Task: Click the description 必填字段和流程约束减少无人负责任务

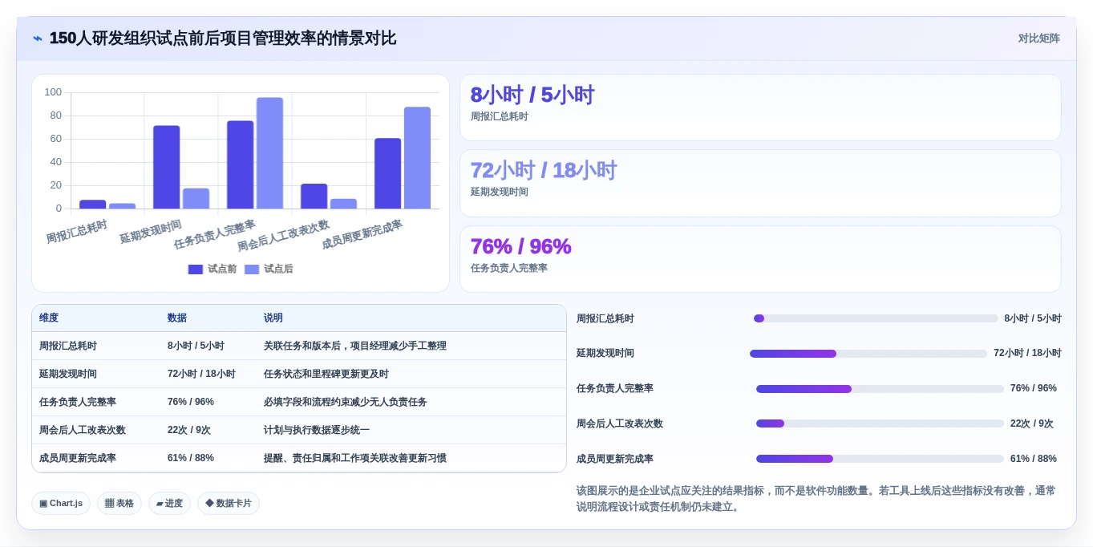Action: [346, 402]
